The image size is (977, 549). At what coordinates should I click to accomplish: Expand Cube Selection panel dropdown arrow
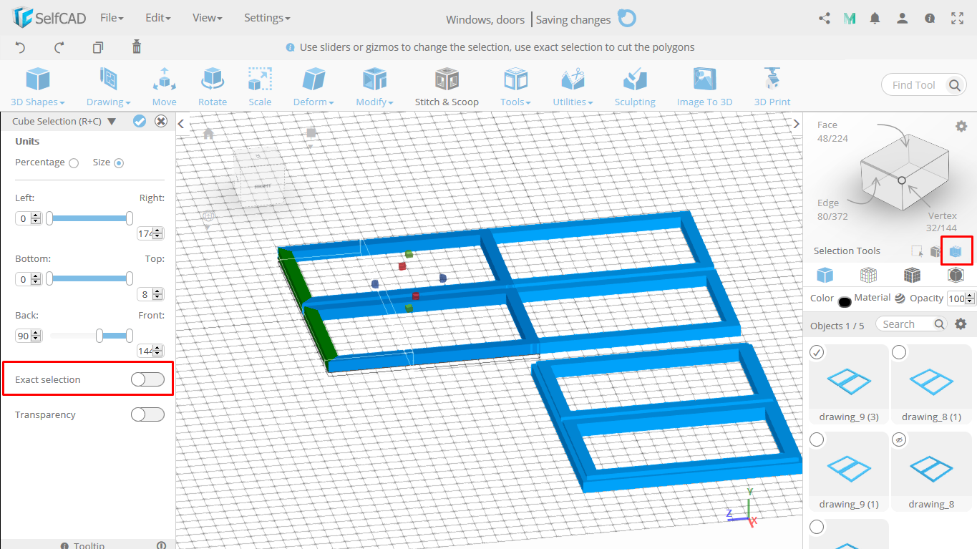point(112,122)
